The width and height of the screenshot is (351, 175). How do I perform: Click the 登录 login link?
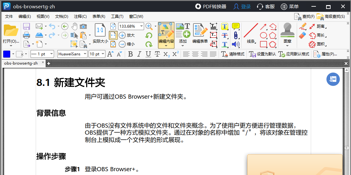(x=242, y=6)
